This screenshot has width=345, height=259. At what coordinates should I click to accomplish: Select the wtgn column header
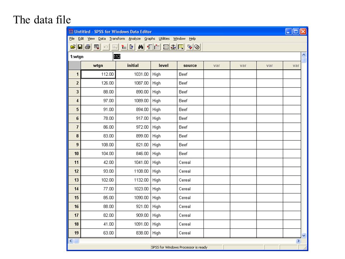(x=98, y=65)
